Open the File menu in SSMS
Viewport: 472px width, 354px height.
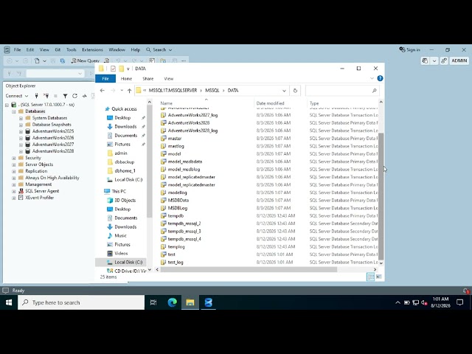18,49
